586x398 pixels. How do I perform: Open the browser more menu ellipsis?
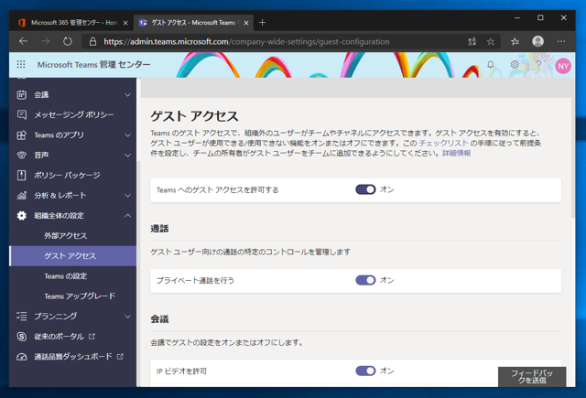(x=561, y=41)
